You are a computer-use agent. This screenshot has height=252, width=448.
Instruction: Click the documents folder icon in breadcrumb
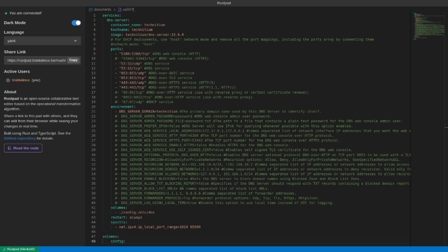point(90,9)
